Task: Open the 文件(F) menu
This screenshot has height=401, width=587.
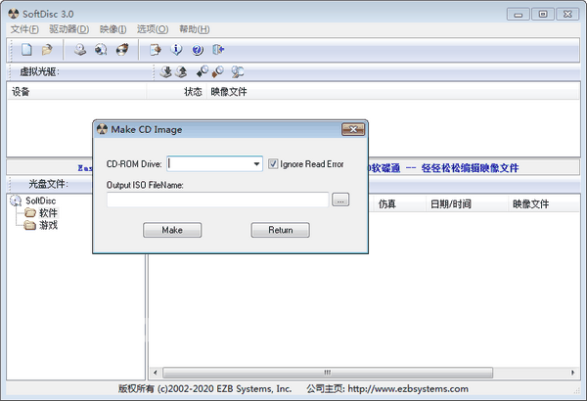Action: click(x=24, y=29)
